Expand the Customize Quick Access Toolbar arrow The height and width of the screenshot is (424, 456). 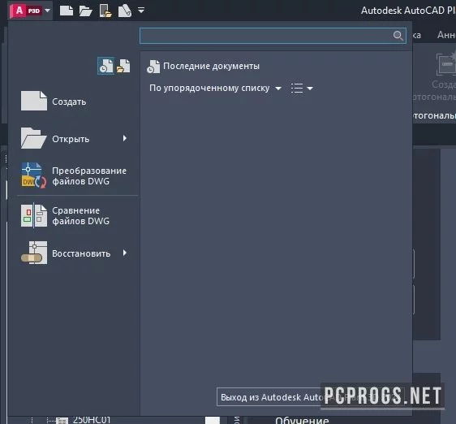click(141, 11)
